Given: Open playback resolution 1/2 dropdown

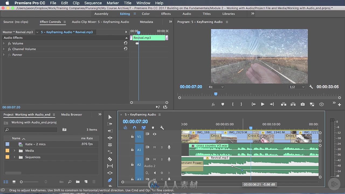Looking at the screenshot, I should tap(297, 87).
